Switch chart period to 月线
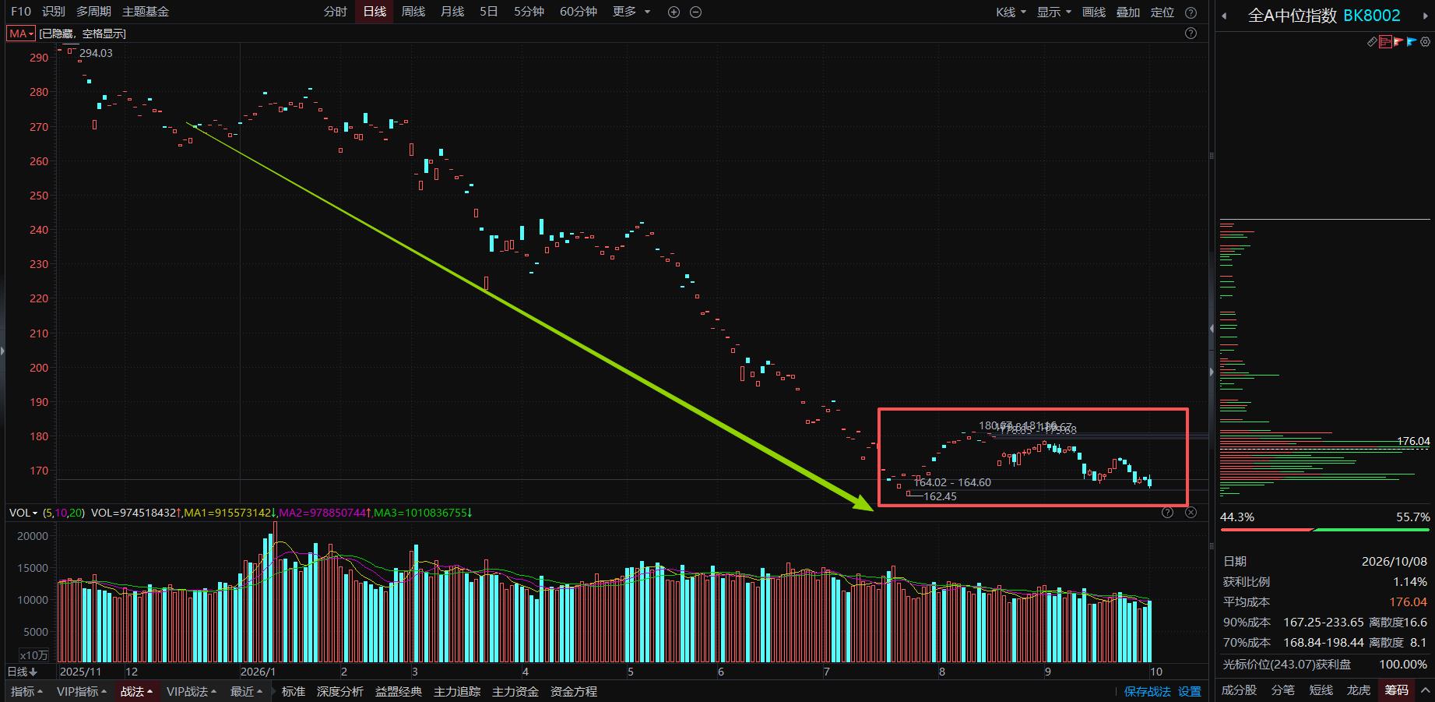The width and height of the screenshot is (1435, 702). 452,12
